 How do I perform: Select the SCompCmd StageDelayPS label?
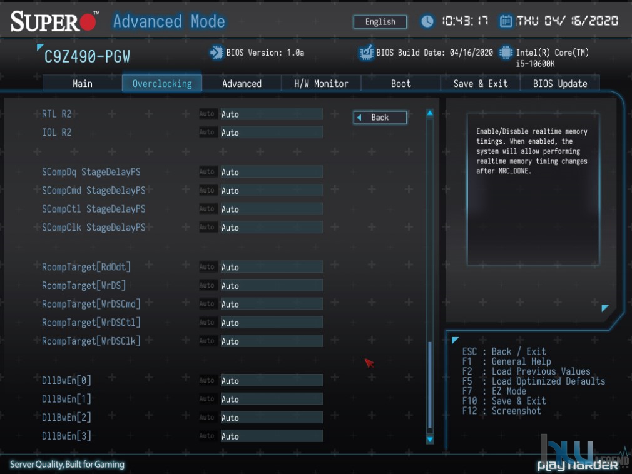(94, 191)
